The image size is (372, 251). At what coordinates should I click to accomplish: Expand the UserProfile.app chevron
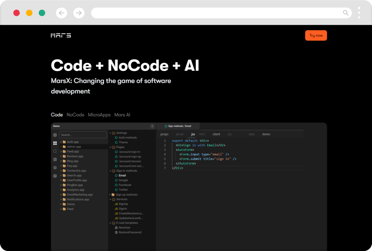61,180
